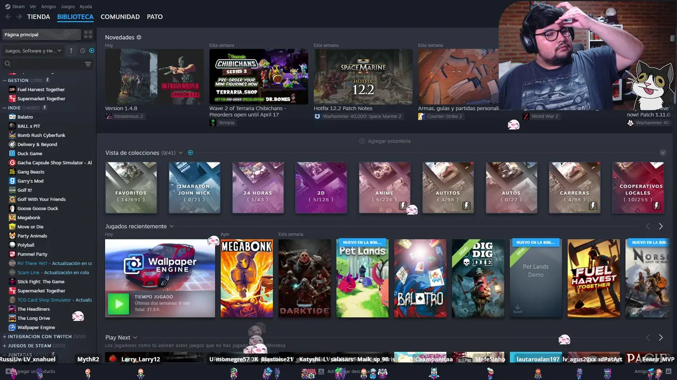This screenshot has width=677, height=380.
Task: Click the sort ascending arrow in sidebar
Action: tap(71, 51)
